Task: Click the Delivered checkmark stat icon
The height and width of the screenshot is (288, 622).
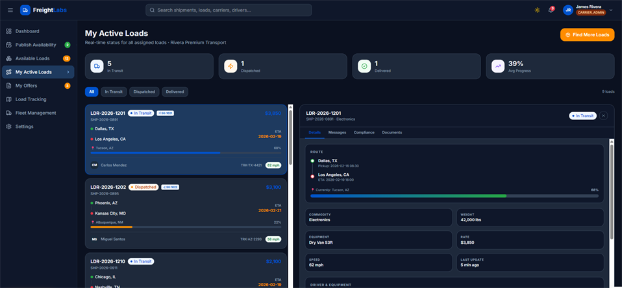Action: 364,66
